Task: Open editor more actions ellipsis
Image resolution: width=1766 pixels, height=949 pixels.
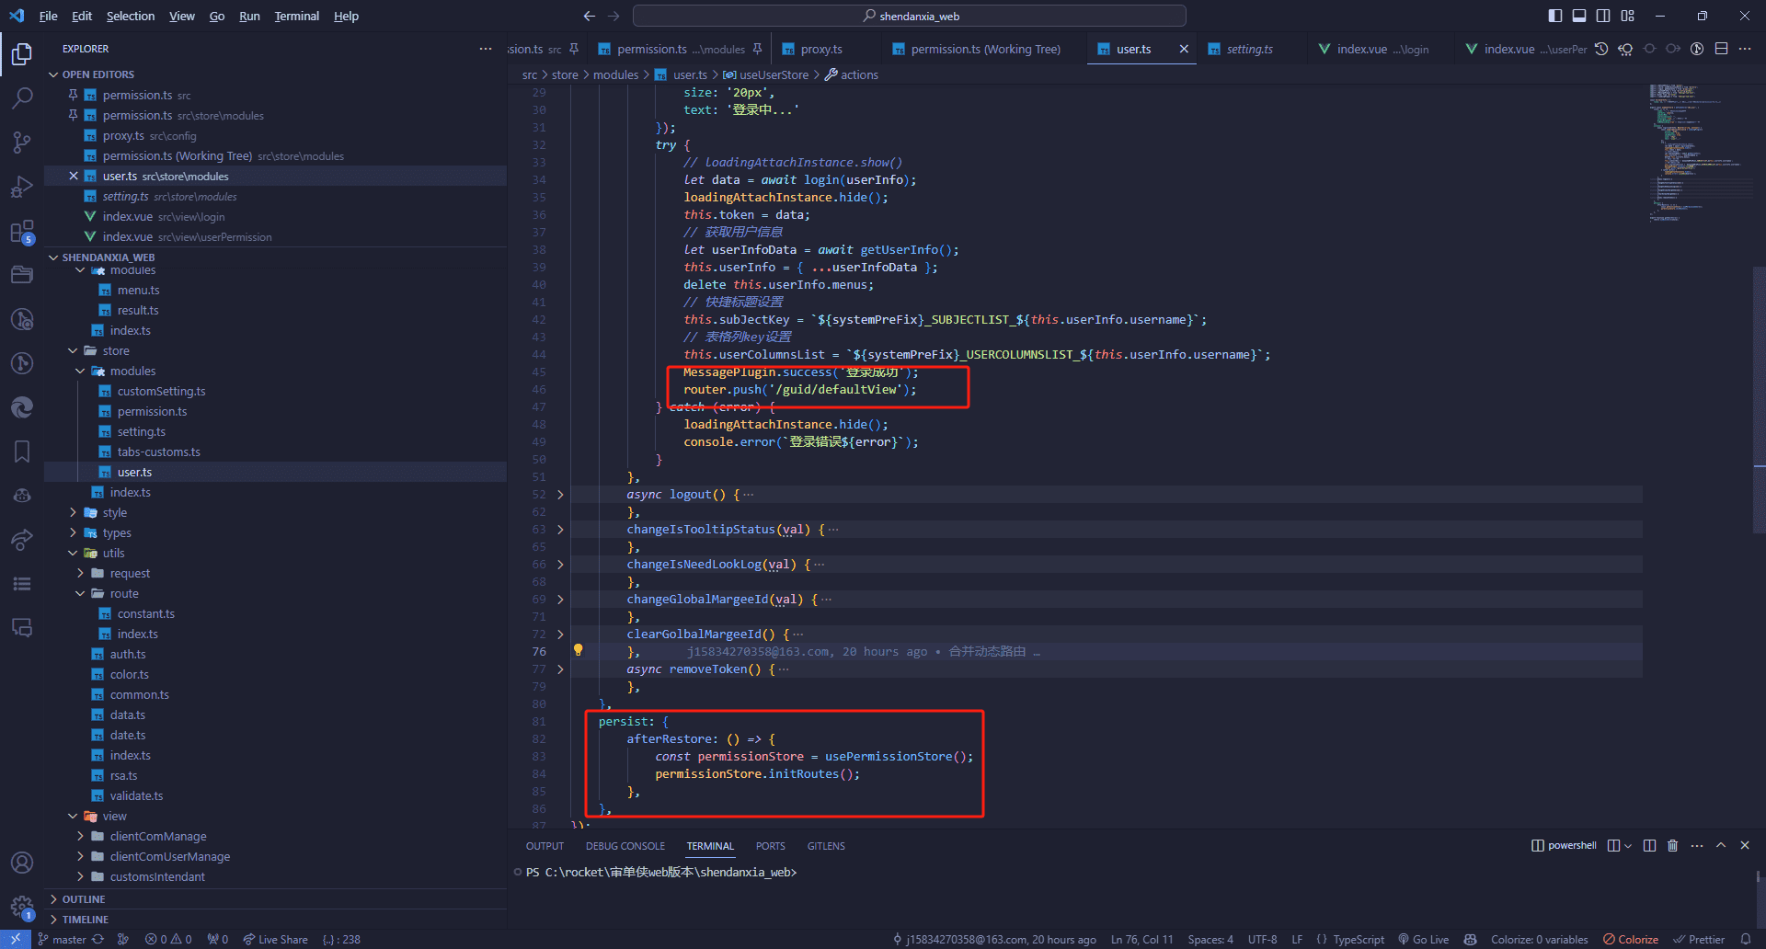Action: click(1745, 49)
